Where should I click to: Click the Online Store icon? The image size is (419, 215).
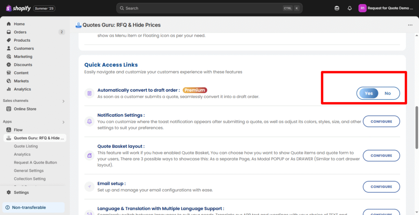(x=9, y=109)
